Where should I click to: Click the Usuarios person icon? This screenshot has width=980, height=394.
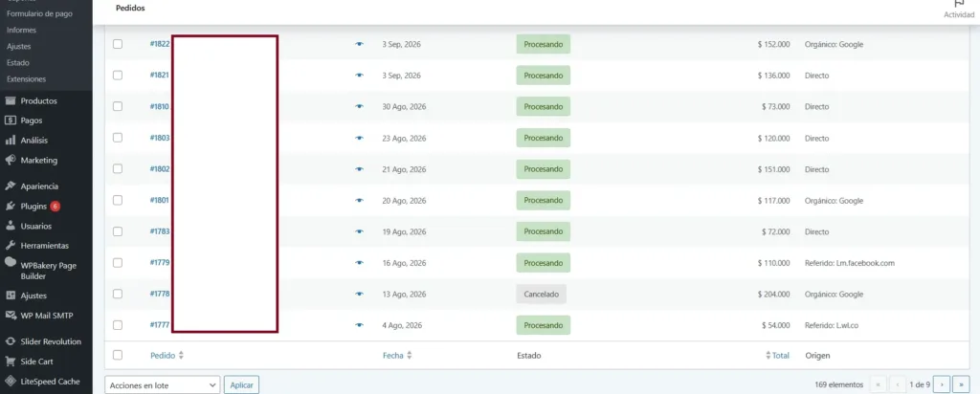coord(10,226)
